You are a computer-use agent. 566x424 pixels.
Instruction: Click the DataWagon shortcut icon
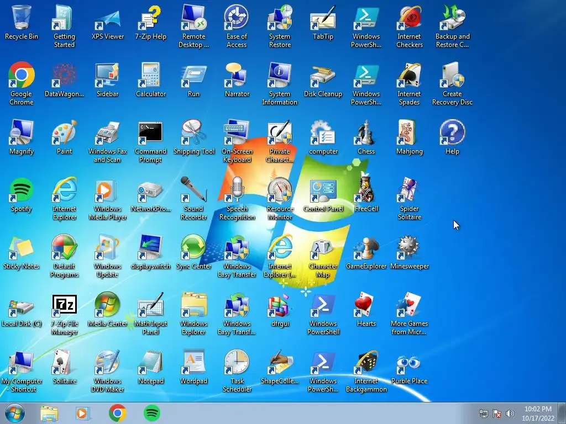pos(64,79)
